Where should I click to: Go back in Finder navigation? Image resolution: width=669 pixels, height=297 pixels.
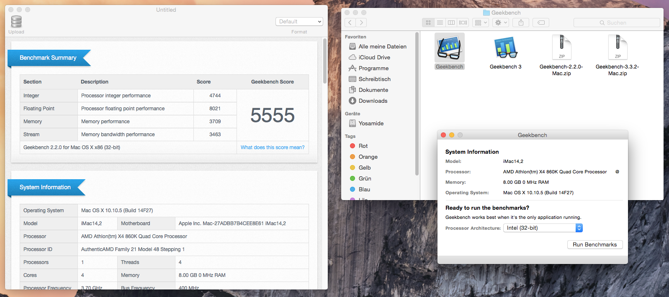(350, 23)
